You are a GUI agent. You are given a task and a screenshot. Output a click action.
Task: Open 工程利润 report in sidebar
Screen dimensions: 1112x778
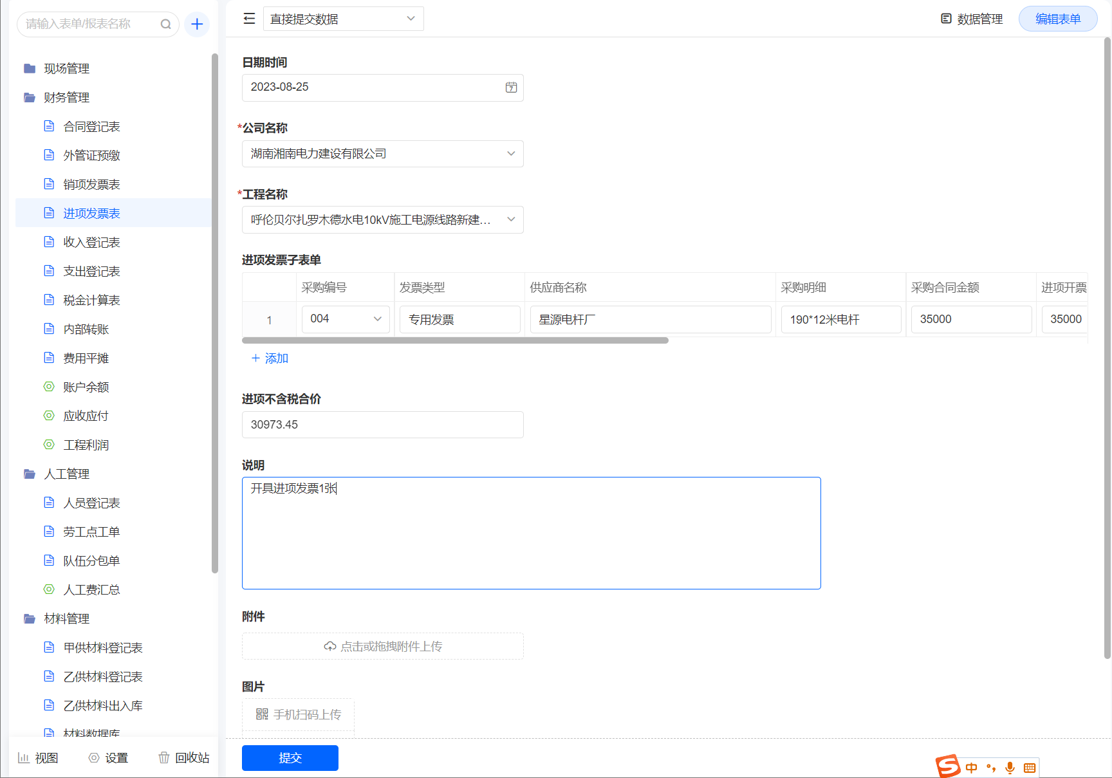pos(86,445)
